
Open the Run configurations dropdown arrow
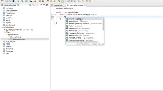(28, 1)
